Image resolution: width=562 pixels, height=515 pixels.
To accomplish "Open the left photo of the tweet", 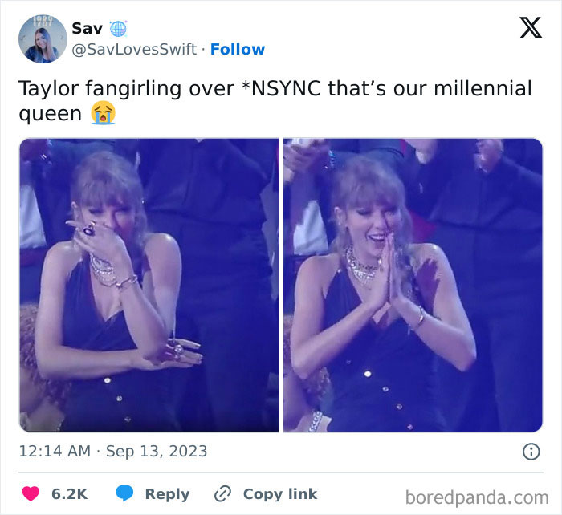I will [x=149, y=285].
